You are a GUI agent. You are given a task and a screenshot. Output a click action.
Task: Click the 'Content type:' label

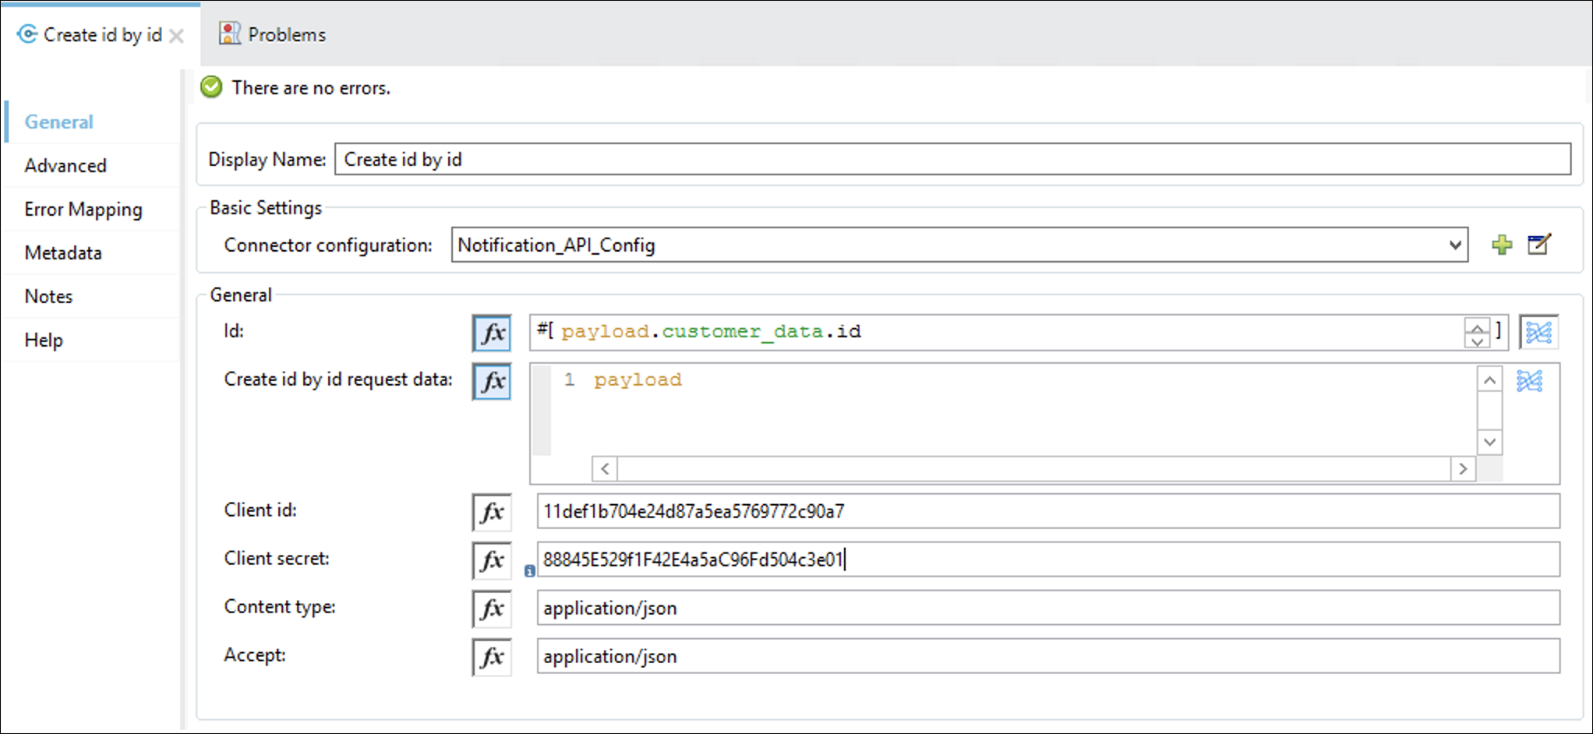pos(280,607)
